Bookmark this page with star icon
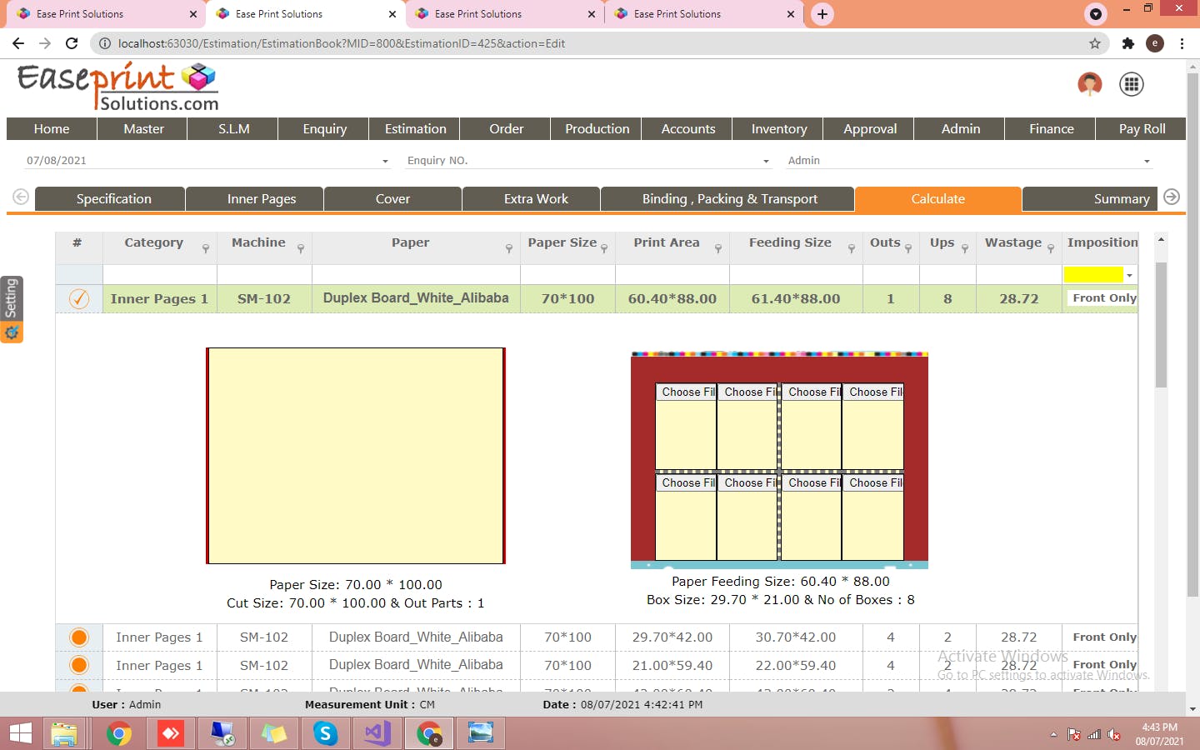Viewport: 1200px width, 750px height. pyautogui.click(x=1095, y=43)
